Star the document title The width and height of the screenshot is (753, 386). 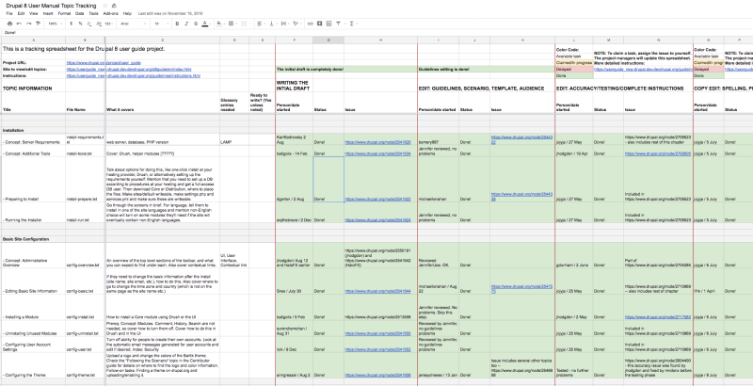(x=105, y=6)
